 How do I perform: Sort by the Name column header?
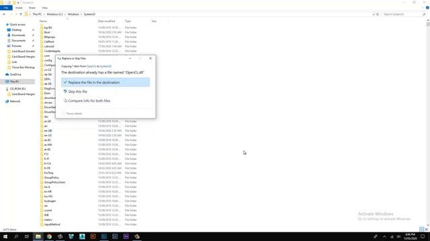43,21
